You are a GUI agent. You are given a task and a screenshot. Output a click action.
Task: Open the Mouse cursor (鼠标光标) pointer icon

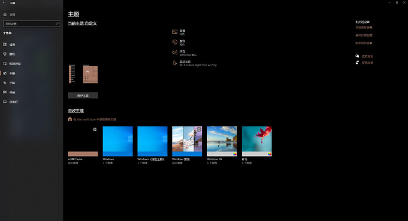click(175, 63)
